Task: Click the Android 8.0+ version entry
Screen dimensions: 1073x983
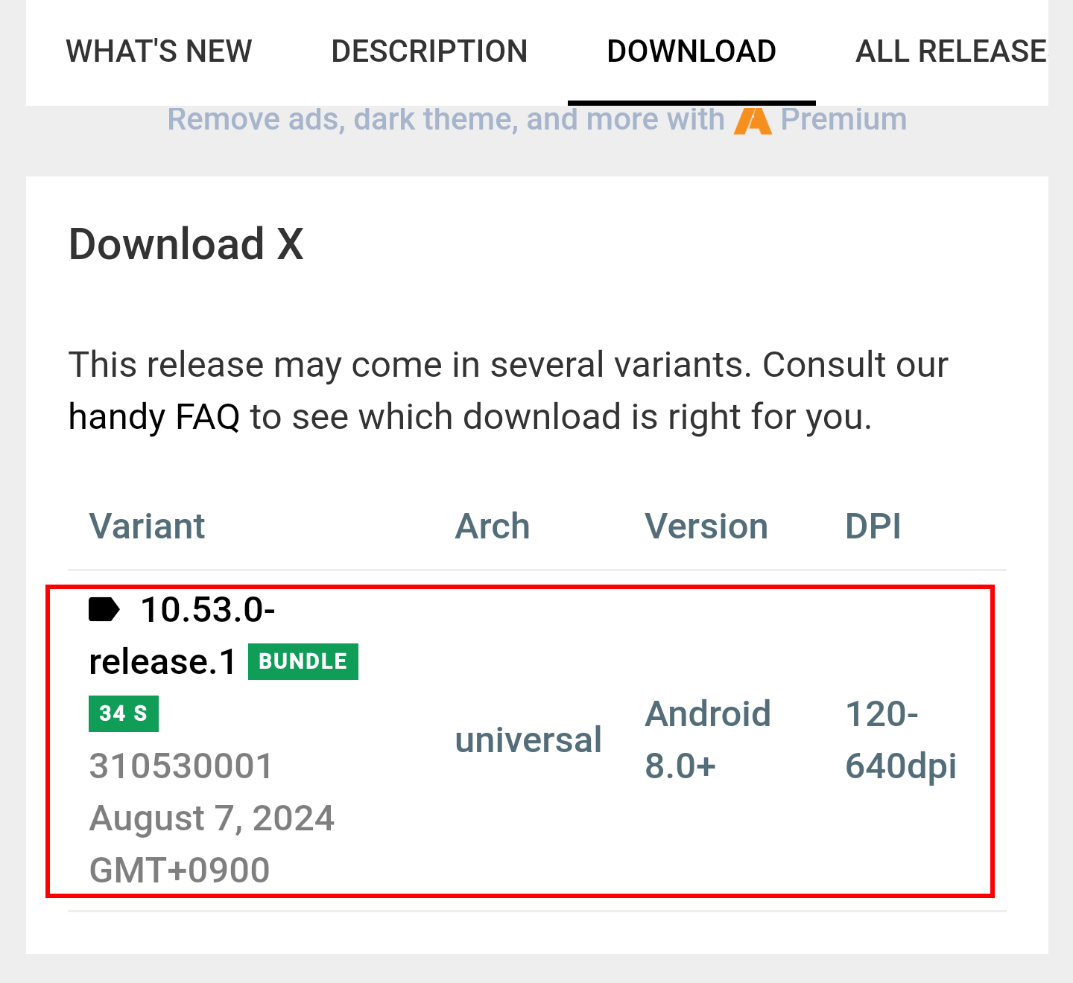Action: click(x=708, y=739)
